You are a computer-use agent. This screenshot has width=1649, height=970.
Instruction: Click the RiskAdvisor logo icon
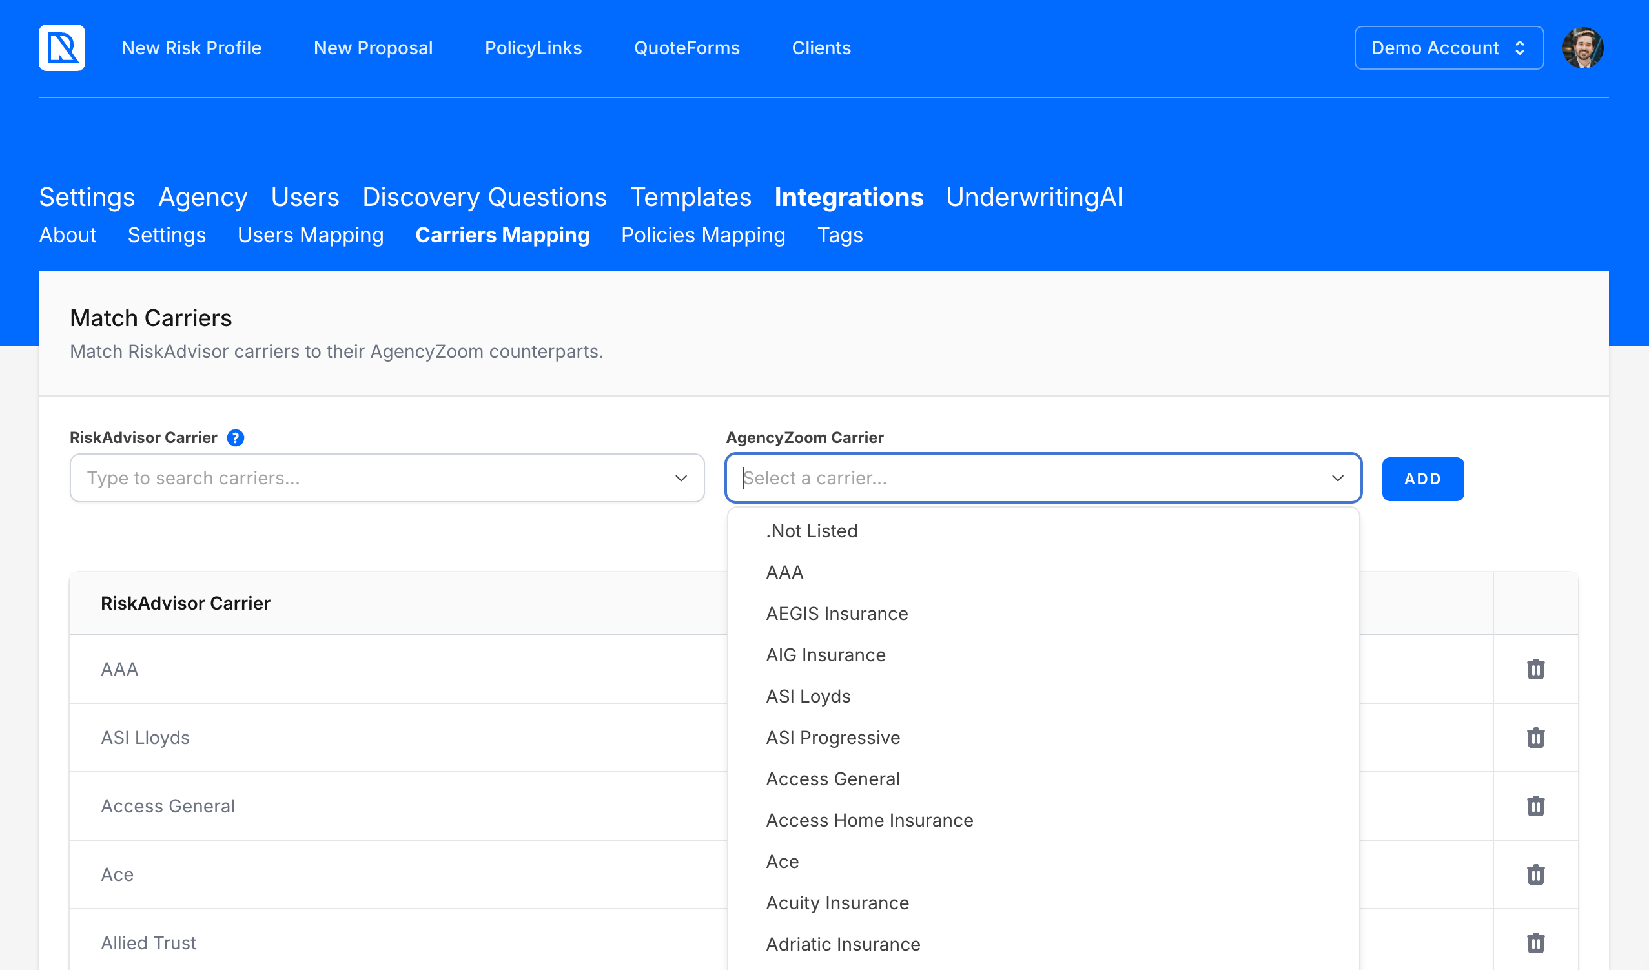pos(61,48)
